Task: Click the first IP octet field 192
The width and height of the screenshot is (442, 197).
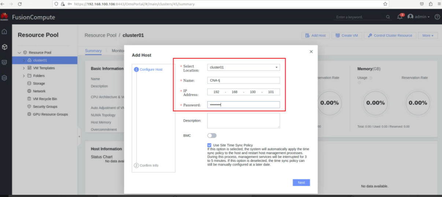Action: click(216, 92)
